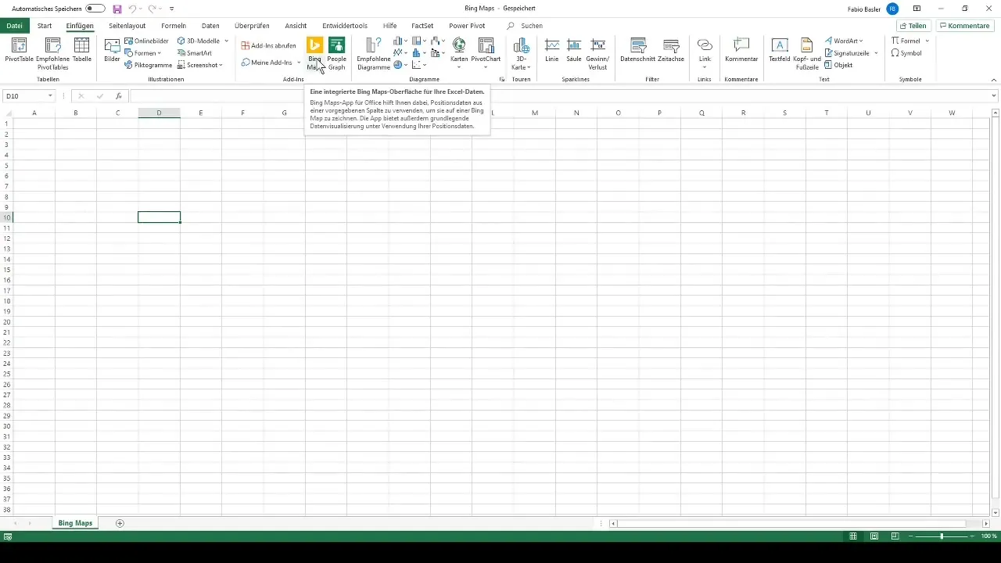Insert a SmartArt graphic
1001x563 pixels.
click(x=195, y=53)
